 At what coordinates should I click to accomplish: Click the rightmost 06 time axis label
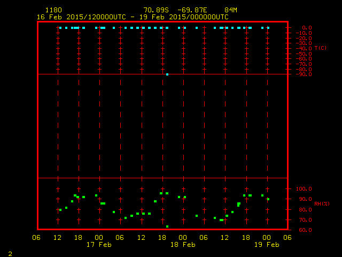pos(287,237)
